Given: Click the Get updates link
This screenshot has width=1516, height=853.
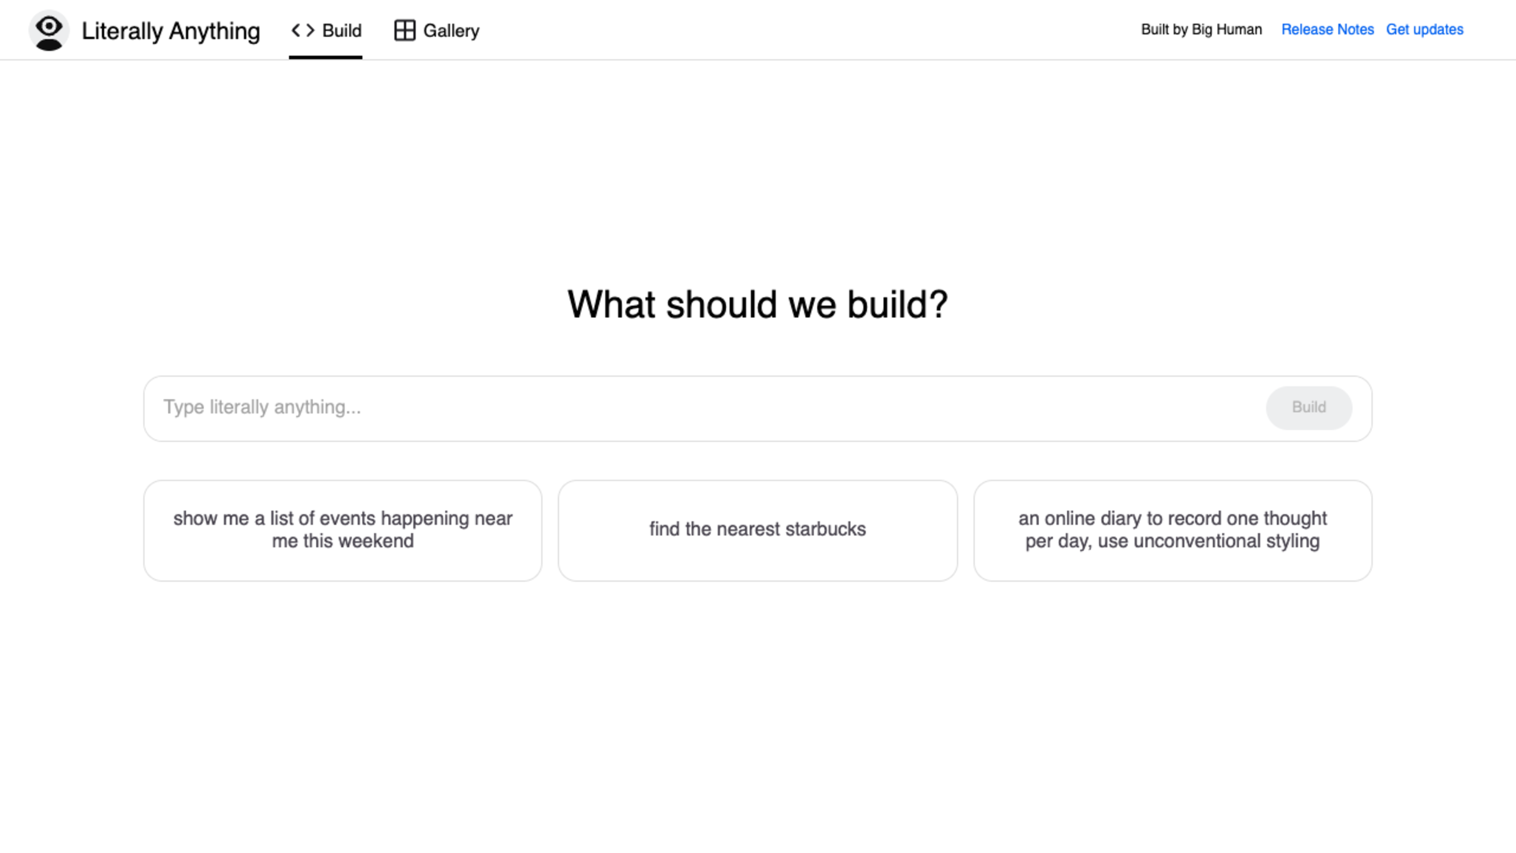Looking at the screenshot, I should pyautogui.click(x=1424, y=30).
